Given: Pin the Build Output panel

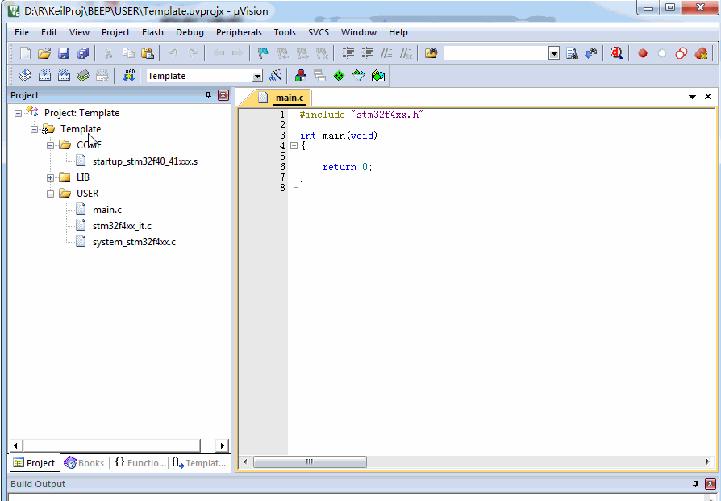Looking at the screenshot, I should tap(695, 483).
